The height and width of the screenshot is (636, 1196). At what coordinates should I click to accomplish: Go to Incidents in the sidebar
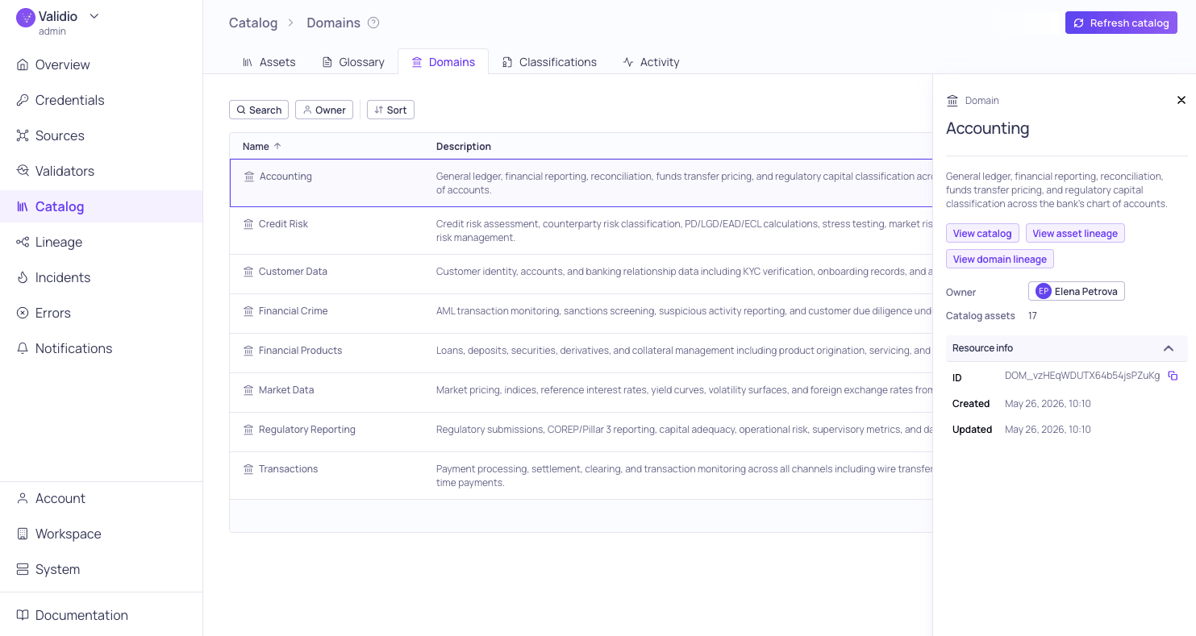click(x=101, y=277)
